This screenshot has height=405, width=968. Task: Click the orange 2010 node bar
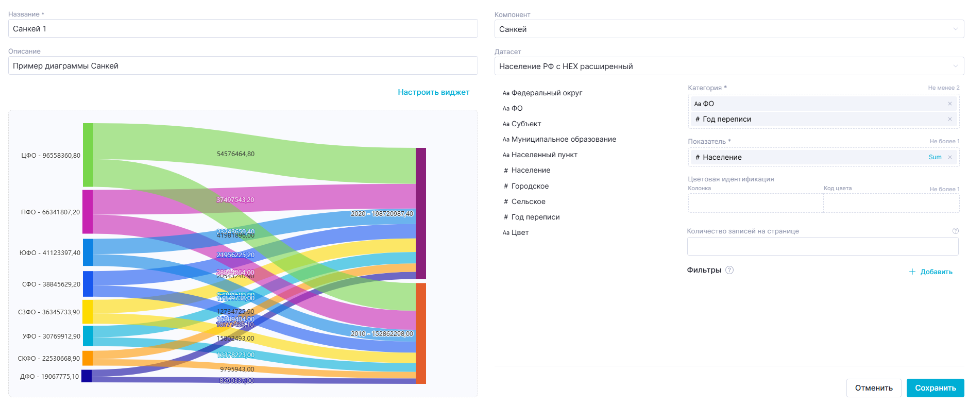tap(420, 333)
